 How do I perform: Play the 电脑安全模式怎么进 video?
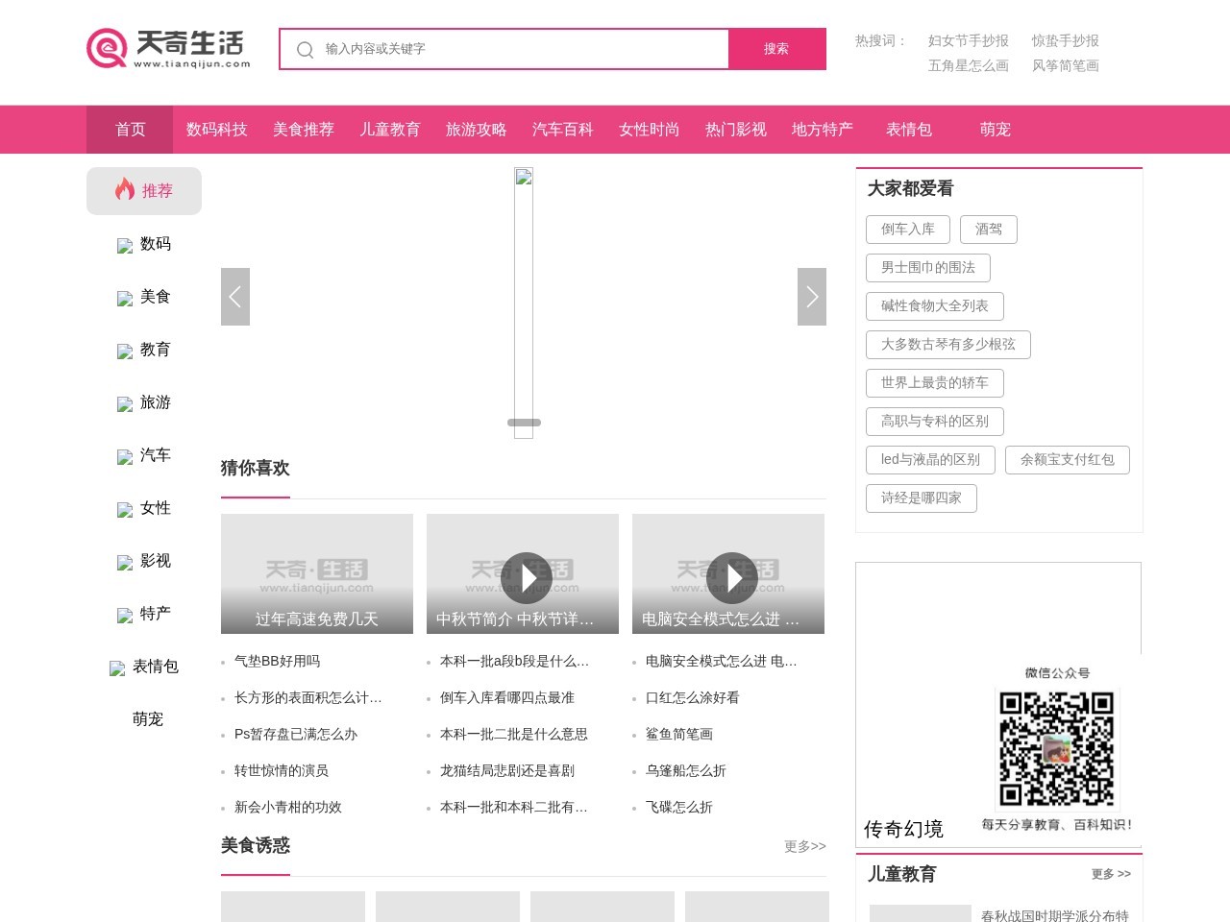(732, 577)
